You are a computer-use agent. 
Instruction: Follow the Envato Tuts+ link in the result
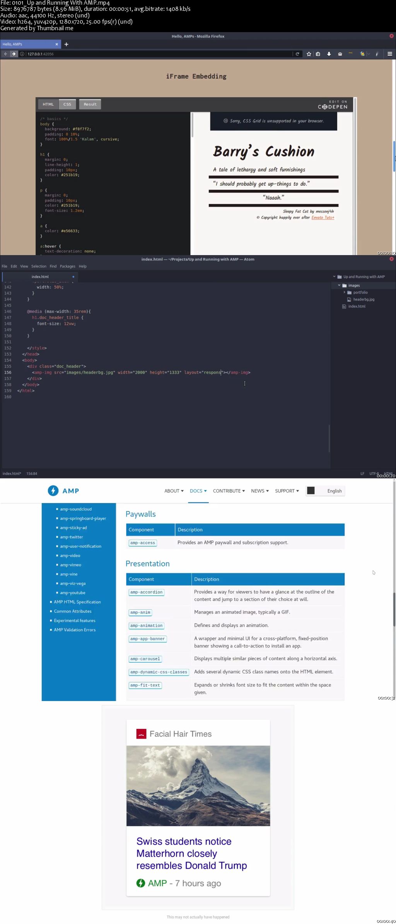coord(323,218)
